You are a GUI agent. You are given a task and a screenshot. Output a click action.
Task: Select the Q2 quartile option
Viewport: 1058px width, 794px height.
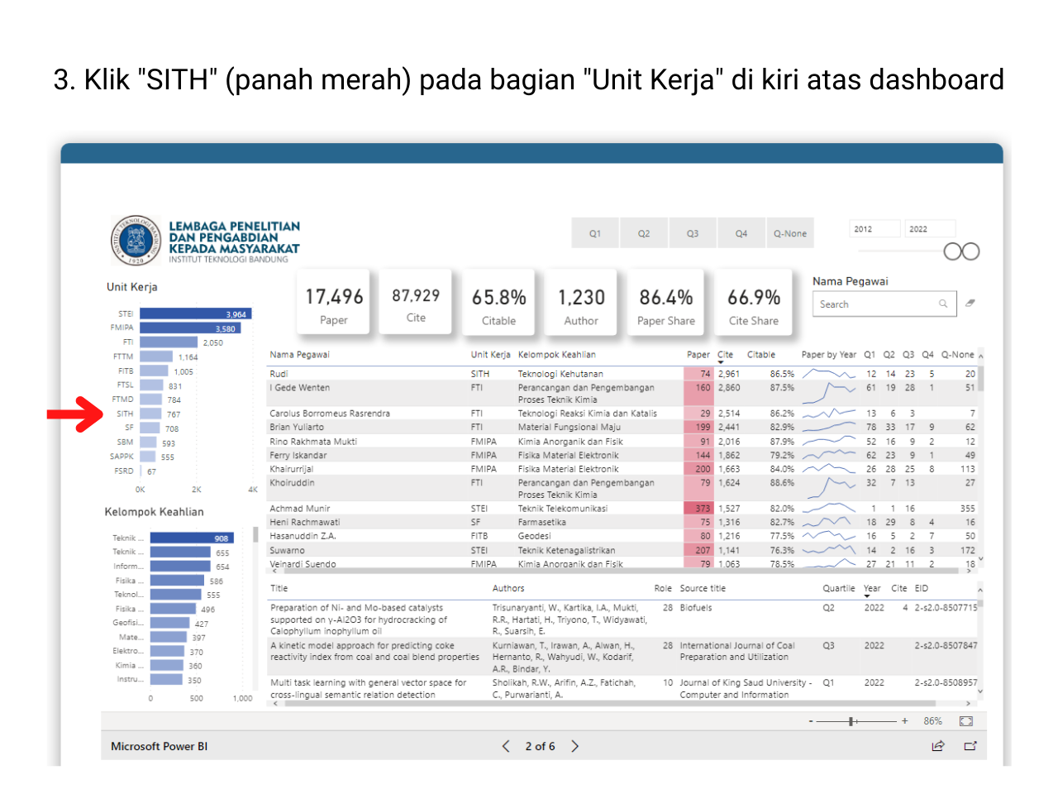click(644, 232)
